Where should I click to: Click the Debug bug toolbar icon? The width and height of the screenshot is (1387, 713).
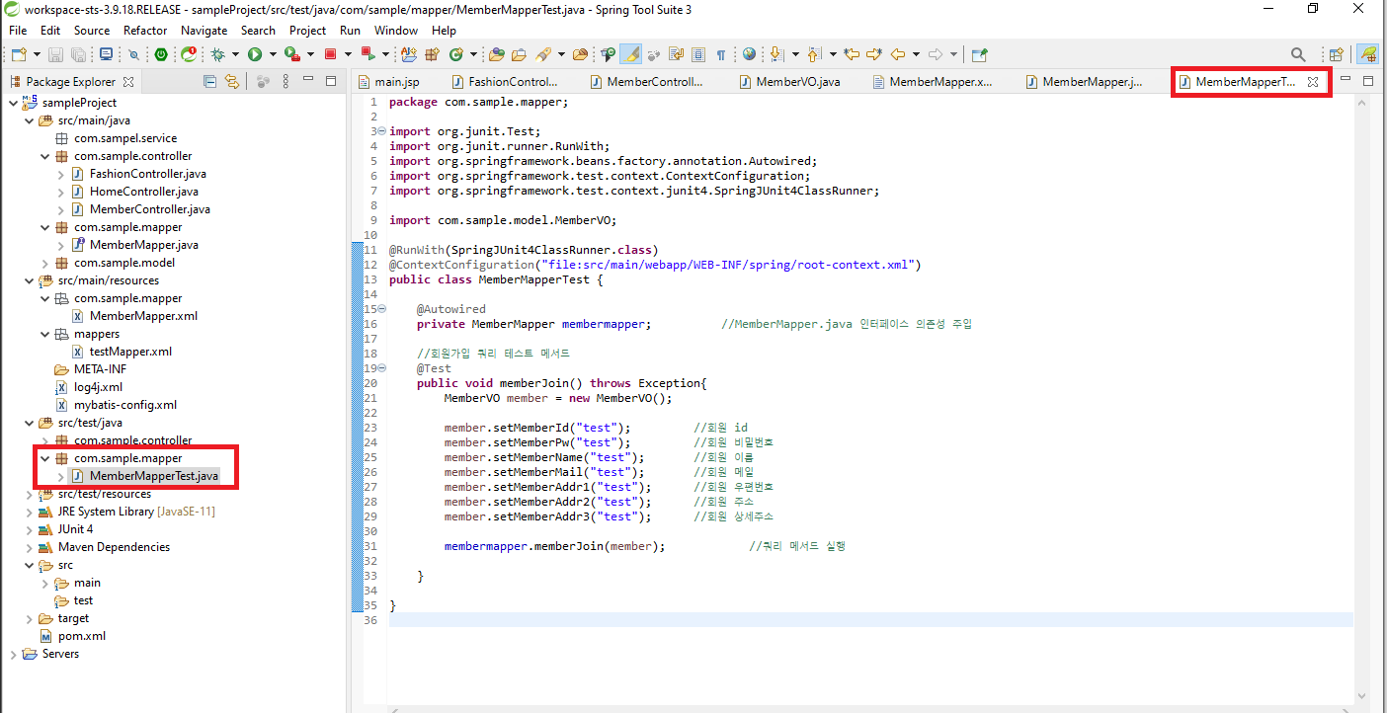(217, 54)
